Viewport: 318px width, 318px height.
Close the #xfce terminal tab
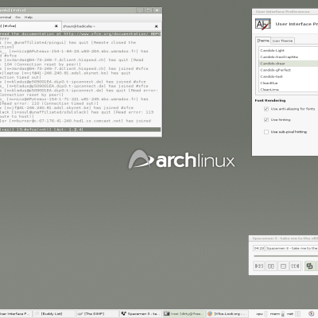56,26
